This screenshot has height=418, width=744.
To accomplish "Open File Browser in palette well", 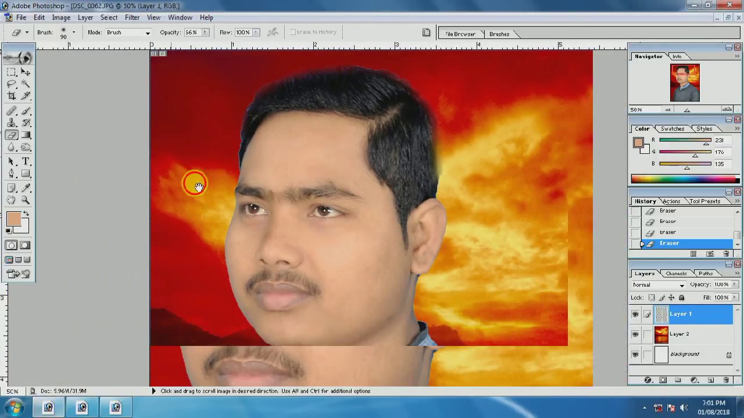I will (x=460, y=34).
